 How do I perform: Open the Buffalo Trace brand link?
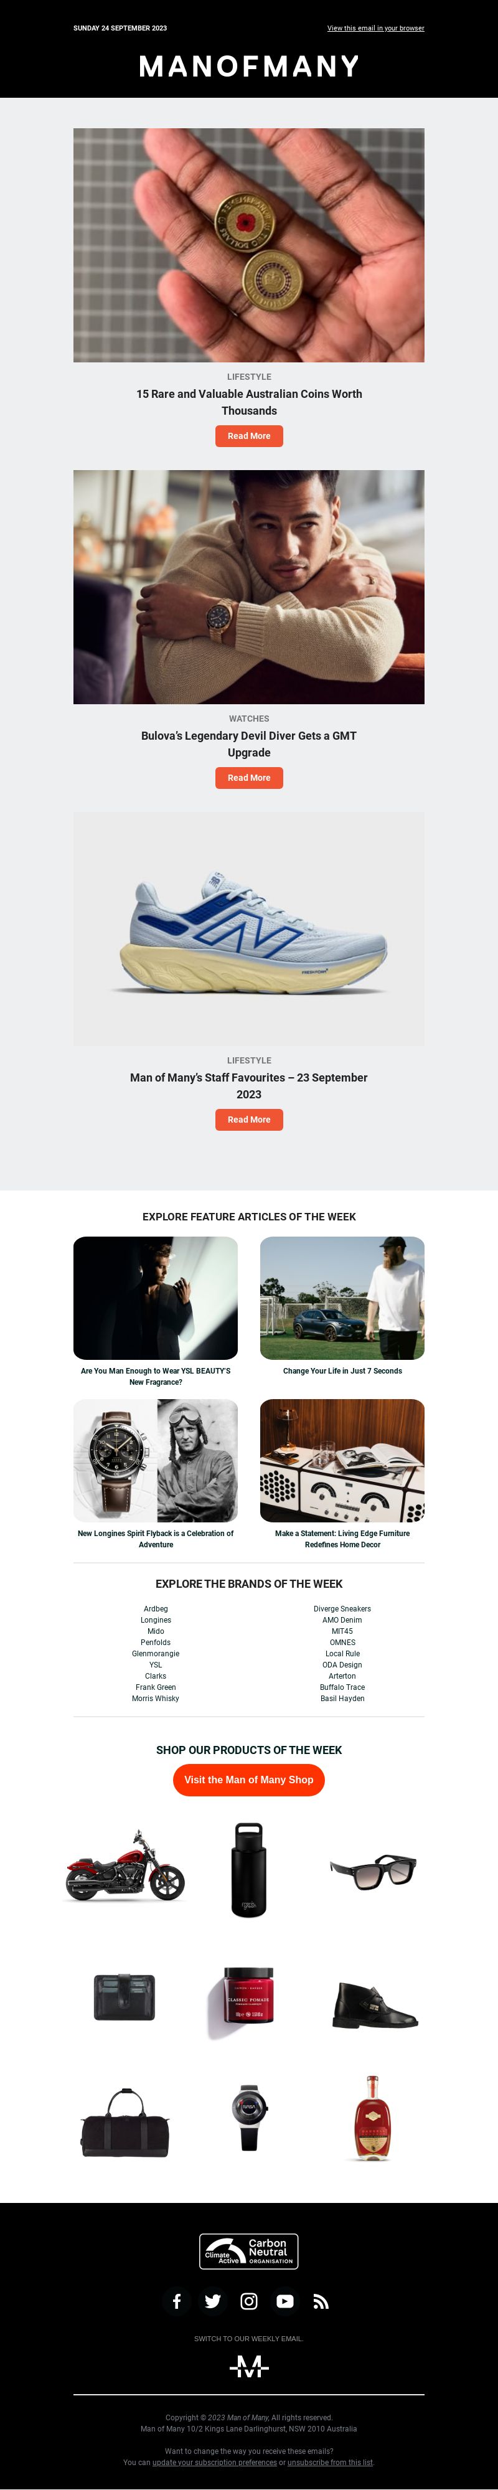pos(342,1688)
